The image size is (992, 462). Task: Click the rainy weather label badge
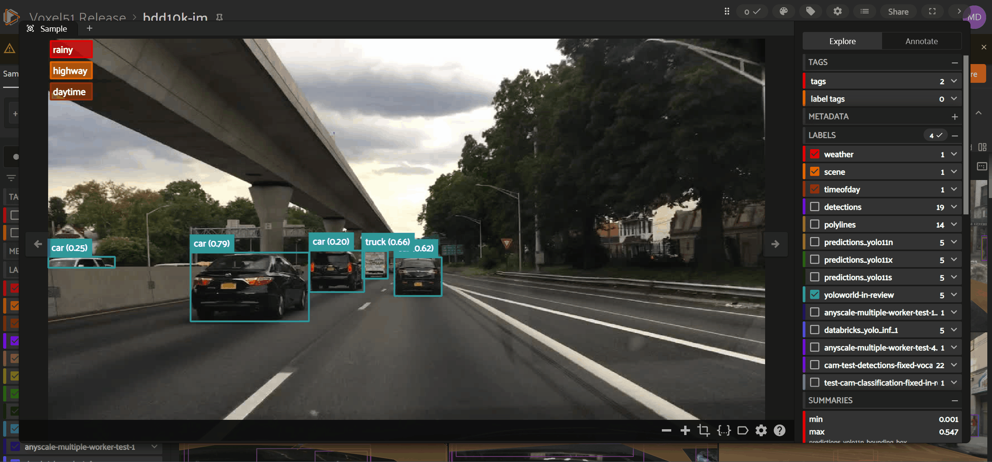(x=71, y=50)
